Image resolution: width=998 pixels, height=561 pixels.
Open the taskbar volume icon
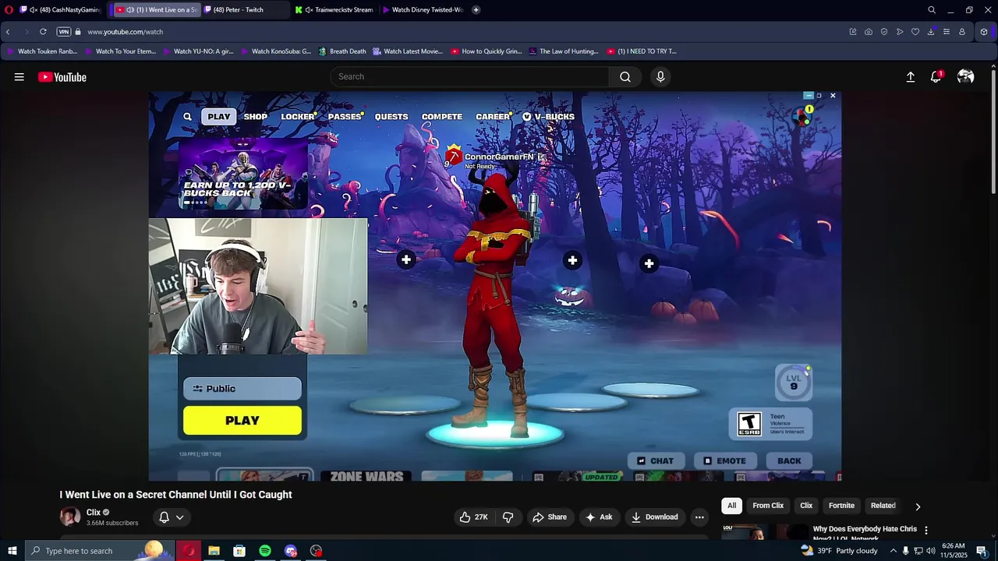[x=930, y=551]
